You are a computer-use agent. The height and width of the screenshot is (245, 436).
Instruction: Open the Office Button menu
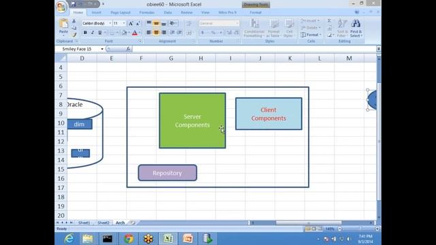(61, 6)
